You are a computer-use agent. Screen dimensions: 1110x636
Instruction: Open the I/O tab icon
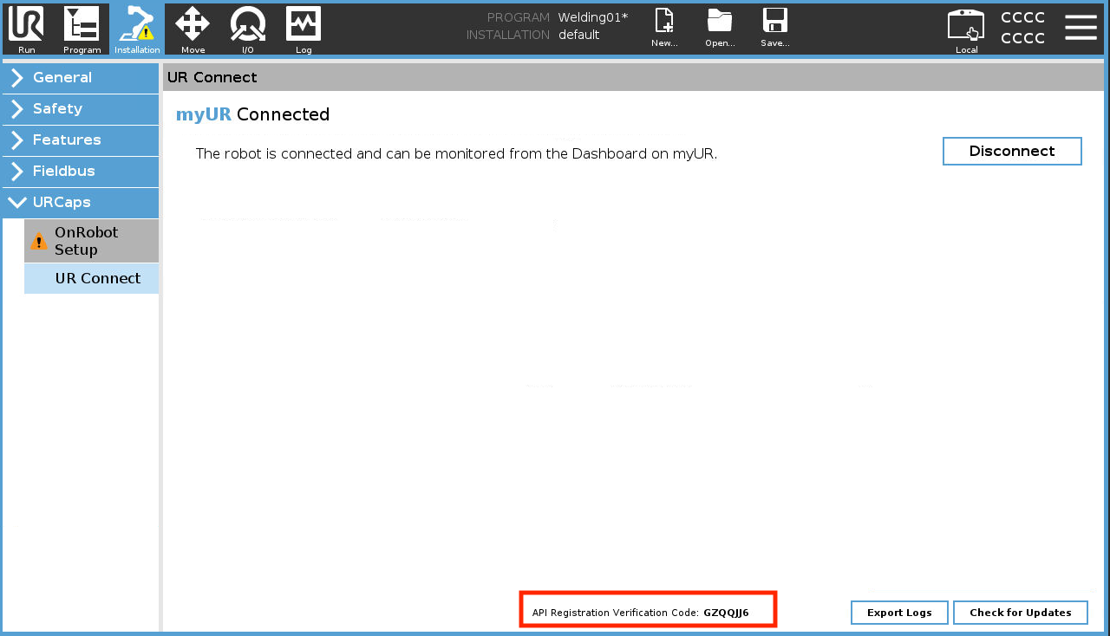coord(248,29)
